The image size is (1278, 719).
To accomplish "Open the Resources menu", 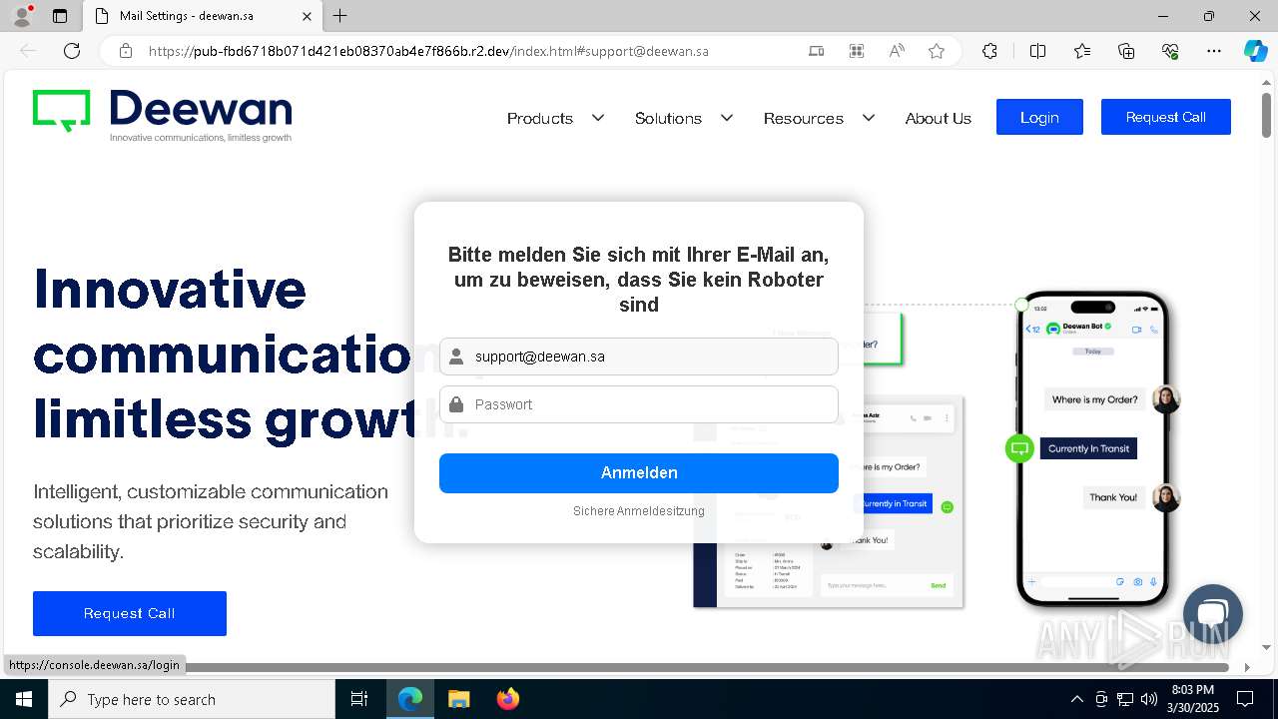I will click(804, 118).
